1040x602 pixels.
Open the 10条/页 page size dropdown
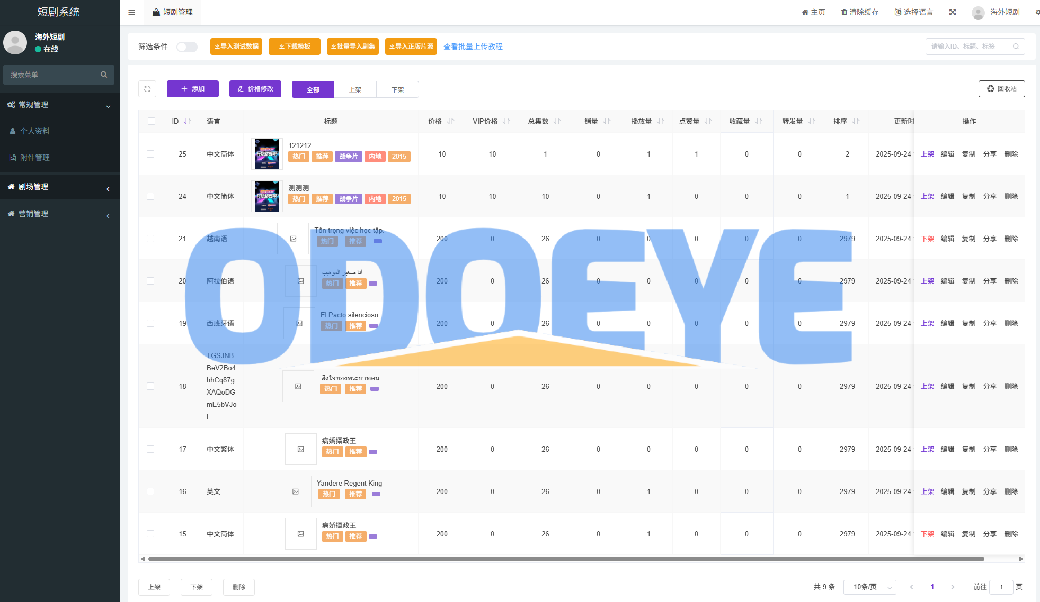pos(870,587)
